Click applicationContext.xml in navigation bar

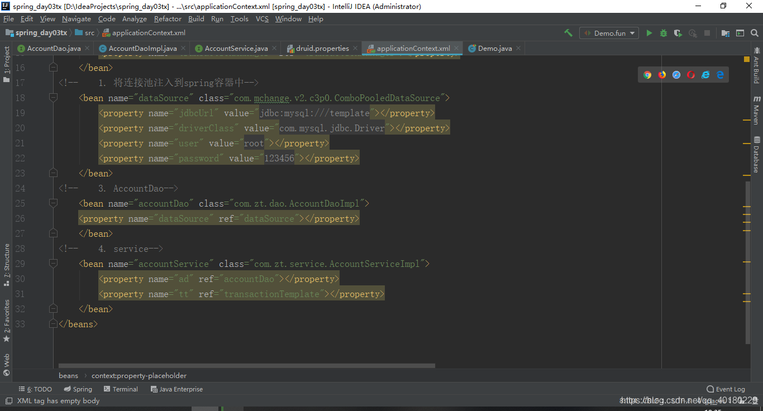[x=144, y=33]
